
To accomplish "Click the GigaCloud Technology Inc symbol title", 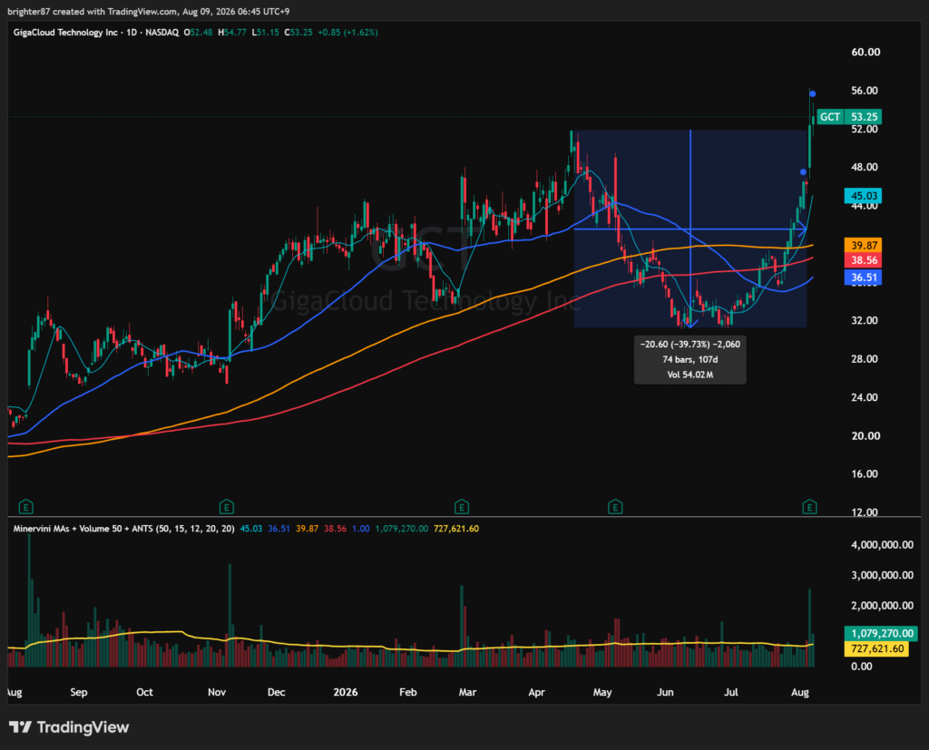I will tap(65, 33).
